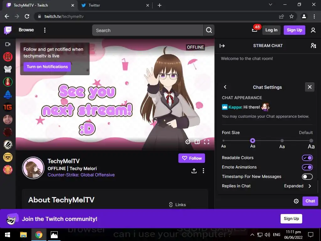Screen dimensions: 321x241
Task: Click the Chrome share page icon
Action: (x=282, y=16)
